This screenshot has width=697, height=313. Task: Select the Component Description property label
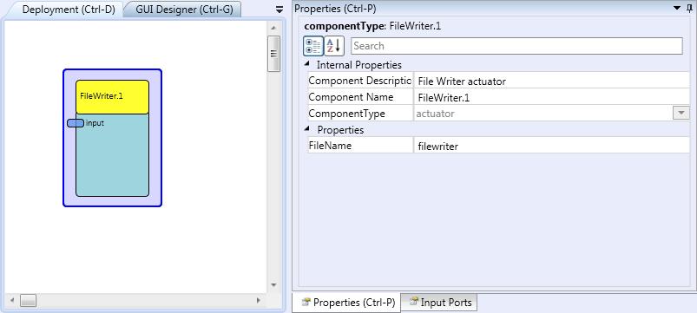click(x=360, y=81)
